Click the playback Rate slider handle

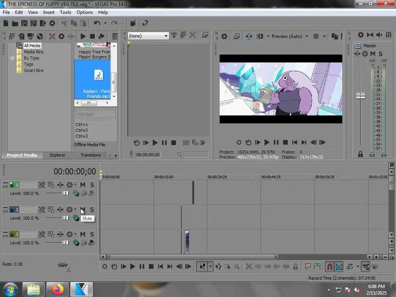[63, 265]
